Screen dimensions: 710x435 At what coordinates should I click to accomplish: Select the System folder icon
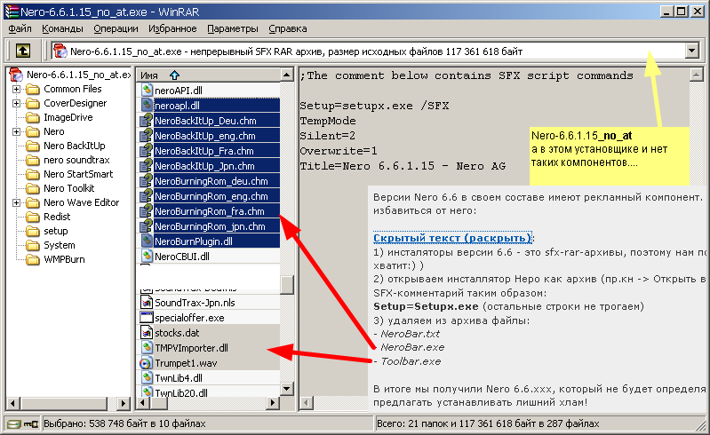click(x=33, y=245)
